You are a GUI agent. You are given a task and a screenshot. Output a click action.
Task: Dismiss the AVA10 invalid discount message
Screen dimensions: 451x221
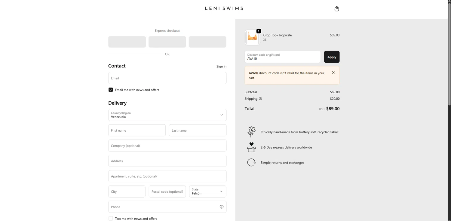click(333, 73)
